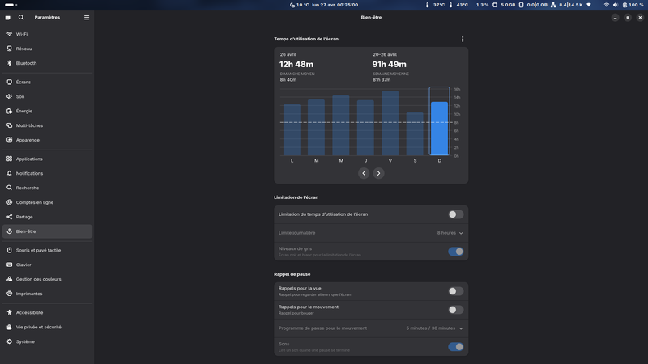This screenshot has height=364, width=648.
Task: Click the "91h 49m" weekly total
Action: tap(390, 65)
